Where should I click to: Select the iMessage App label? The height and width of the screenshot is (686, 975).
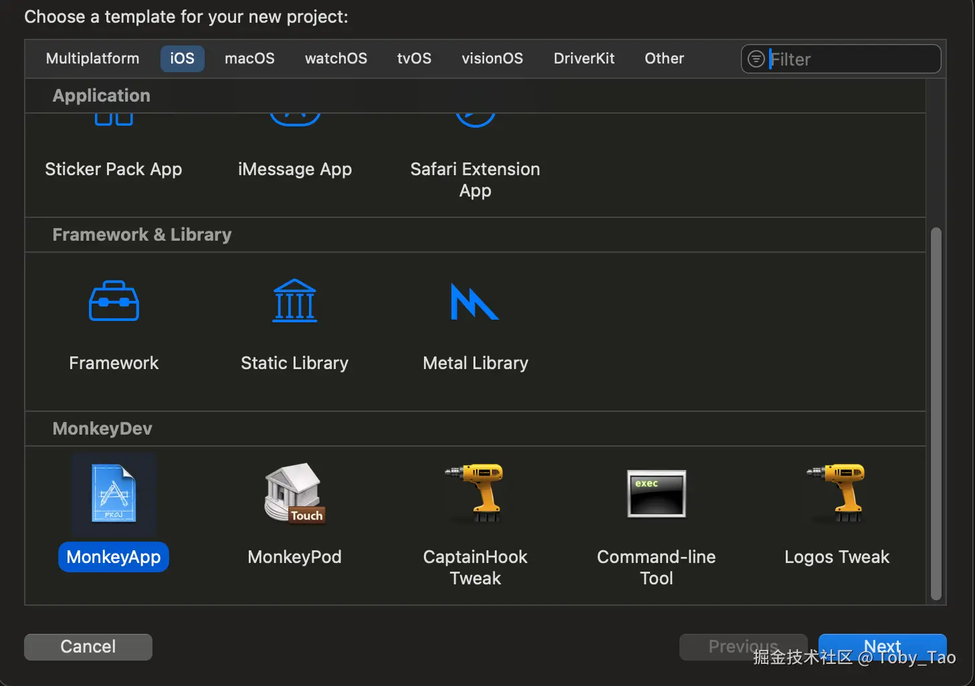(295, 169)
